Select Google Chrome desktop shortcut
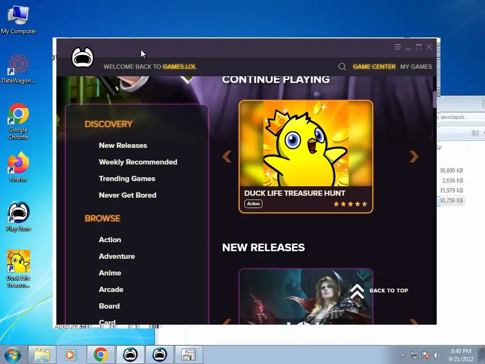Viewport: 485px width, 364px height. pyautogui.click(x=18, y=121)
